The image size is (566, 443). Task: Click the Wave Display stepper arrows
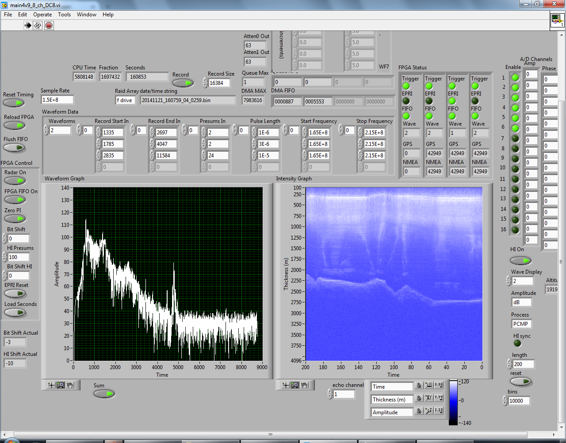(x=509, y=281)
